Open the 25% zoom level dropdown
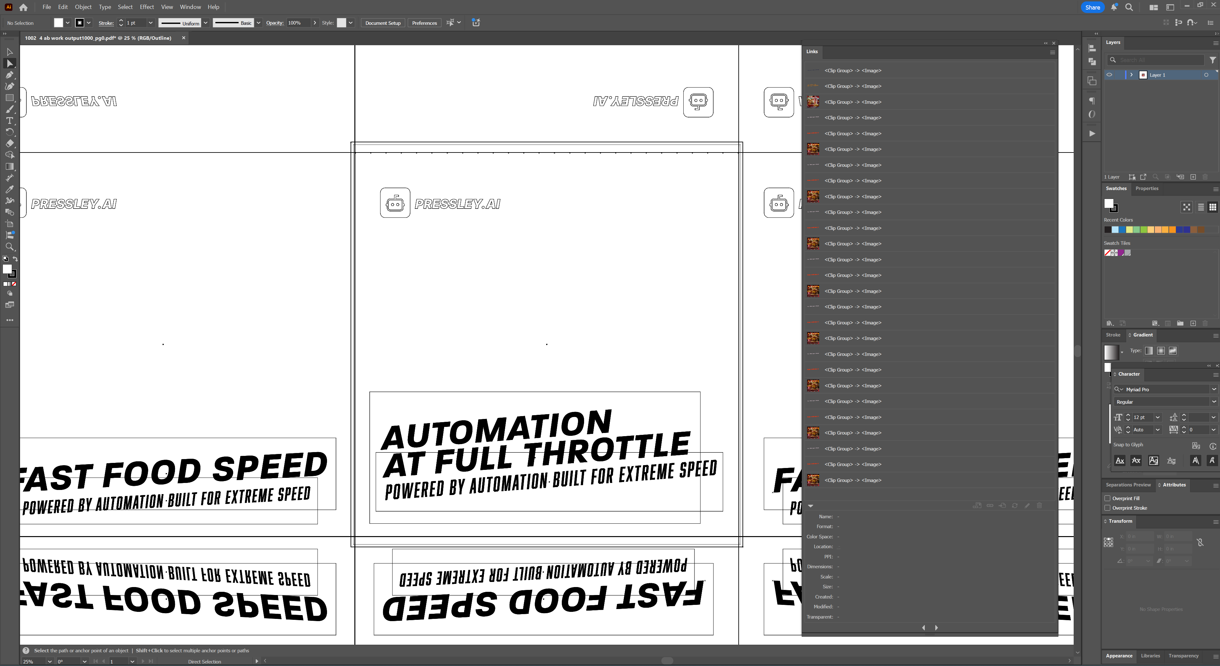Viewport: 1220px width, 666px height. click(49, 661)
